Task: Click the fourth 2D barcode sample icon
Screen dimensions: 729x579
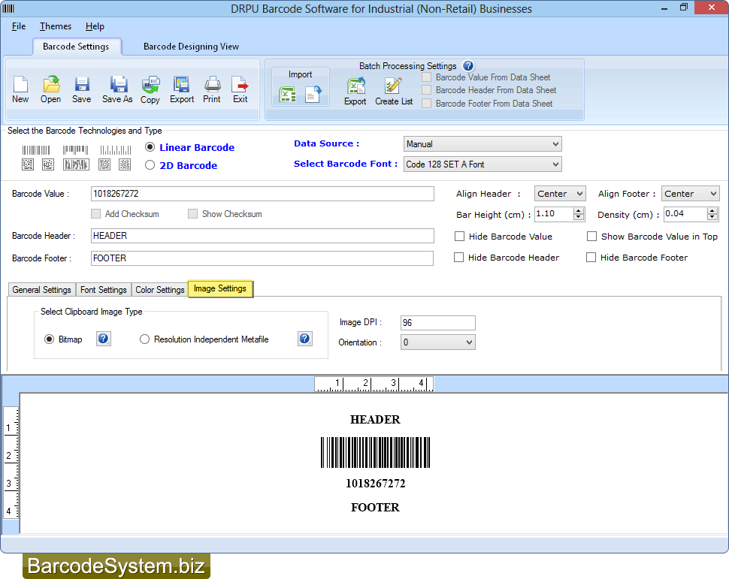Action: point(104,164)
